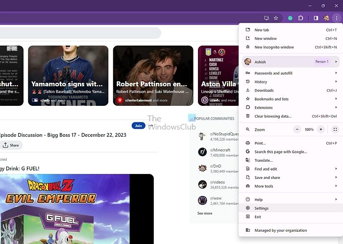The image size is (343, 244).
Task: Expand the Extensions submenu arrow
Action: [336, 107]
